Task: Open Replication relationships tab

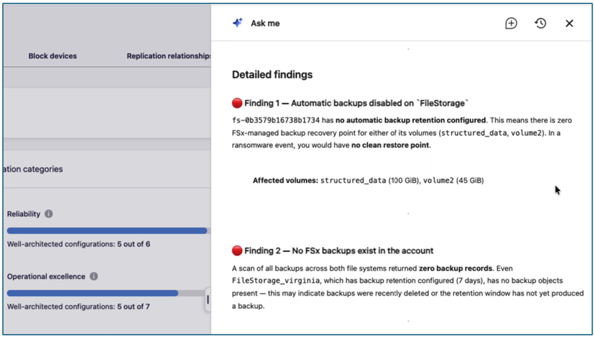Action: [x=169, y=56]
